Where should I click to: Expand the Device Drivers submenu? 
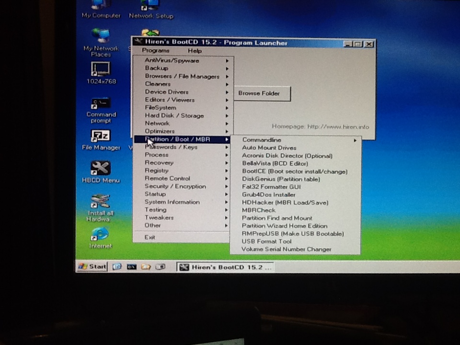coord(183,92)
